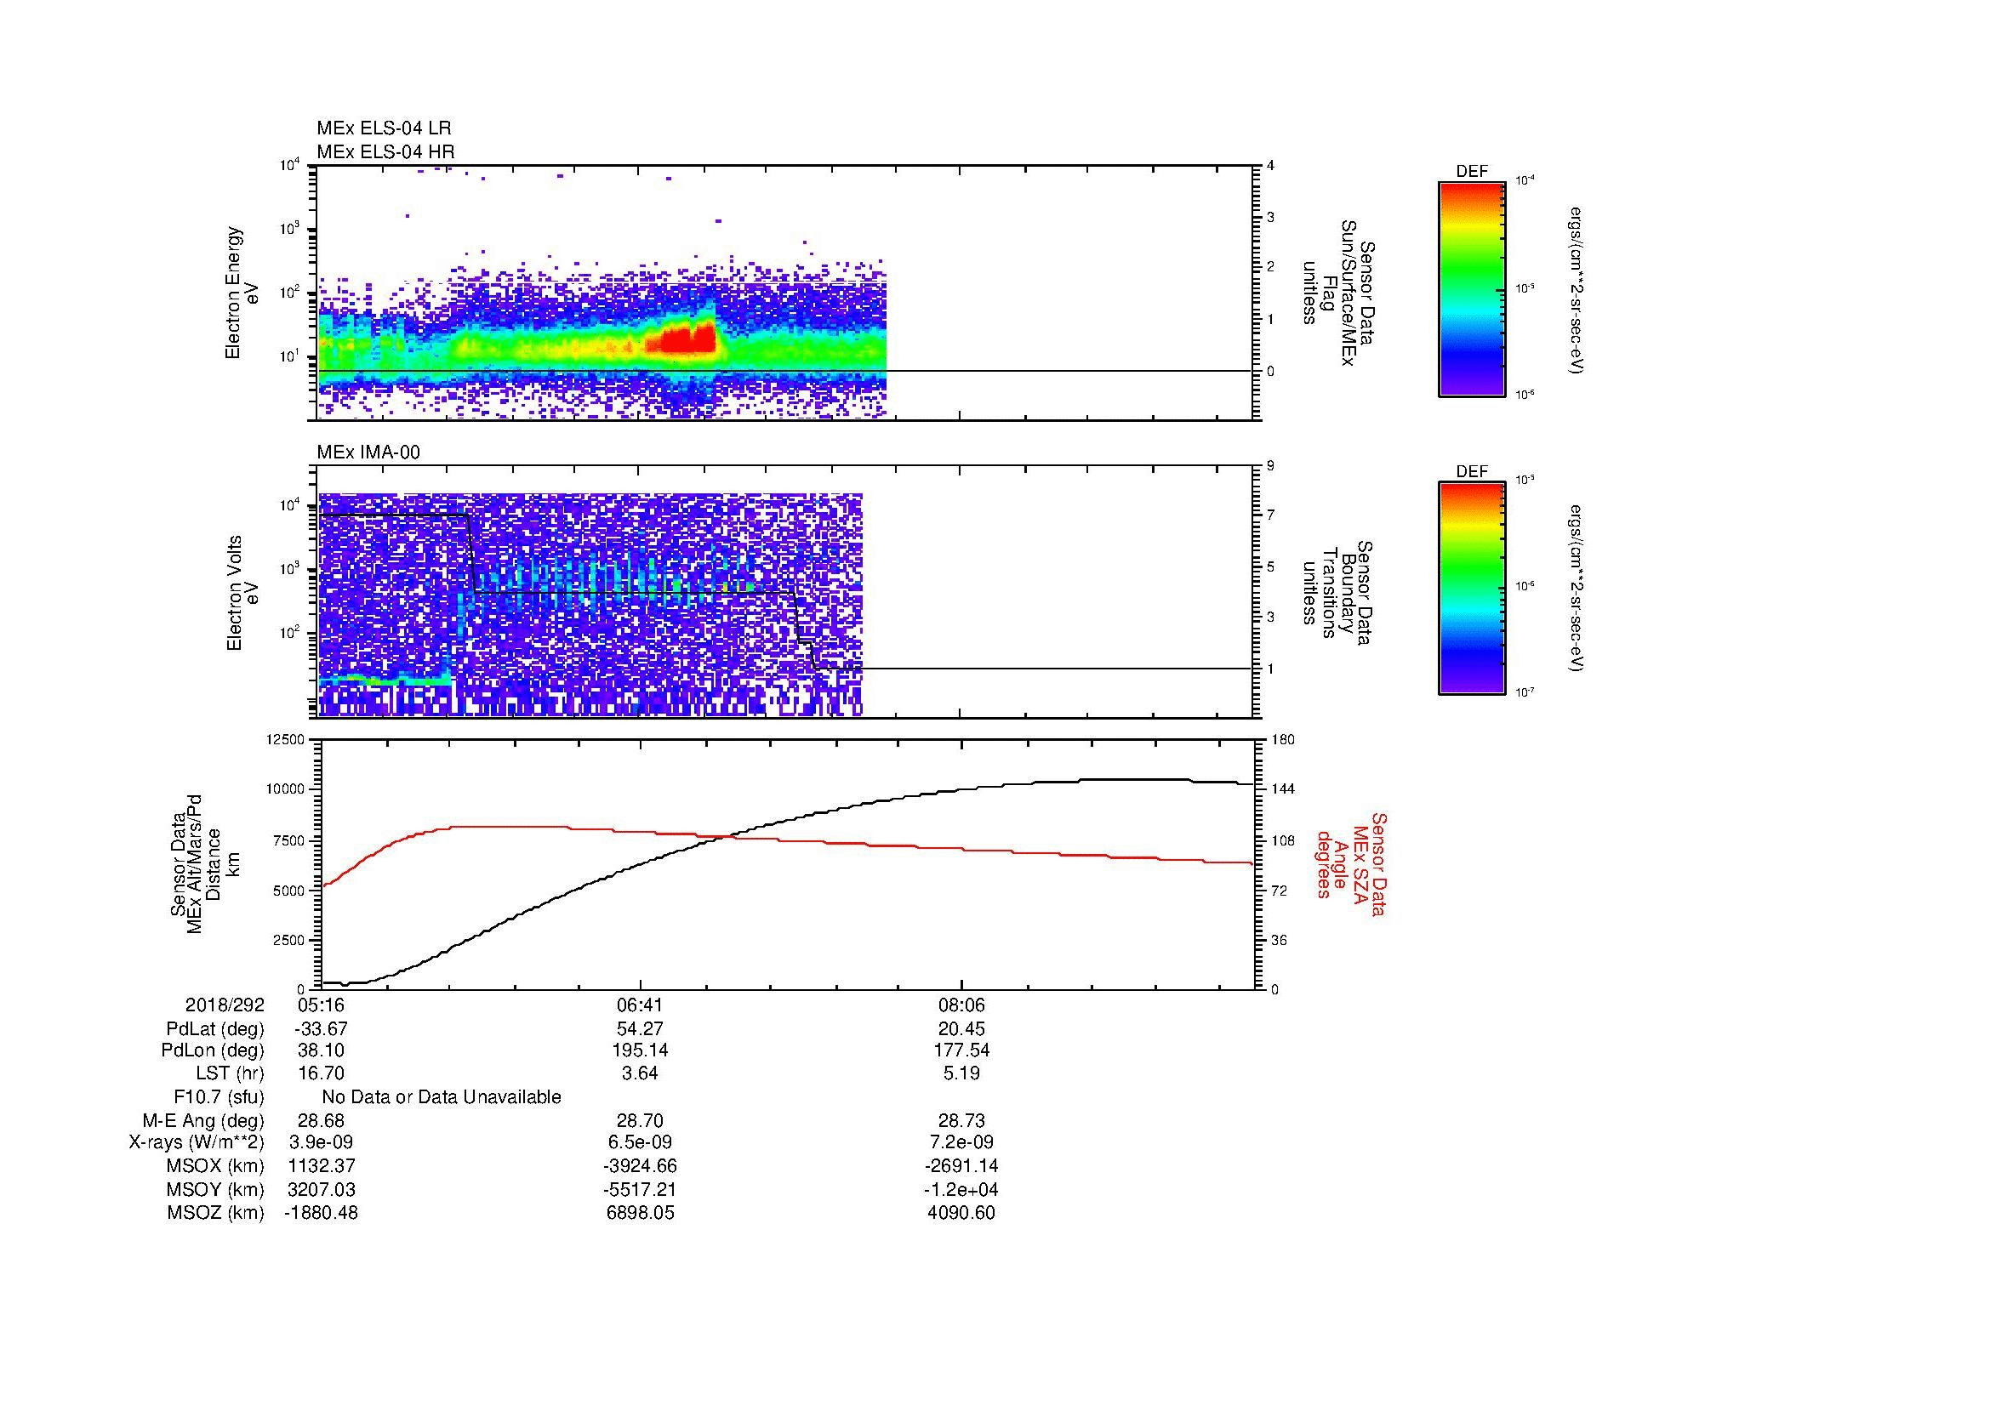The width and height of the screenshot is (1990, 1406).
Task: Click PdLat value '54.27'
Action: 640,1029
